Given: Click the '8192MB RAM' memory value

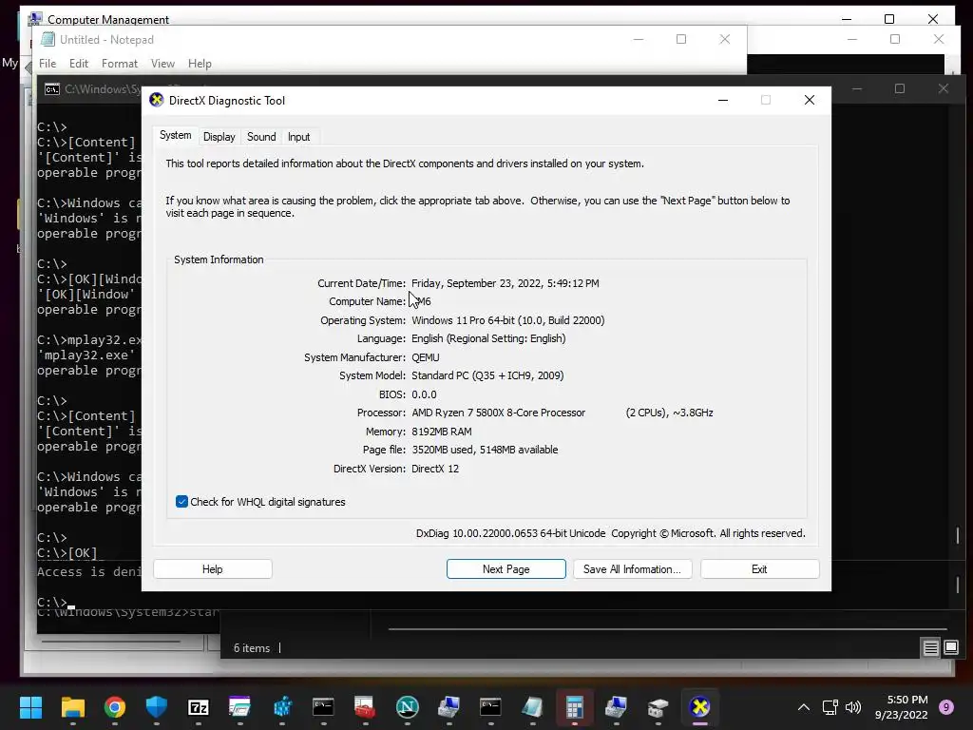Looking at the screenshot, I should tap(442, 432).
